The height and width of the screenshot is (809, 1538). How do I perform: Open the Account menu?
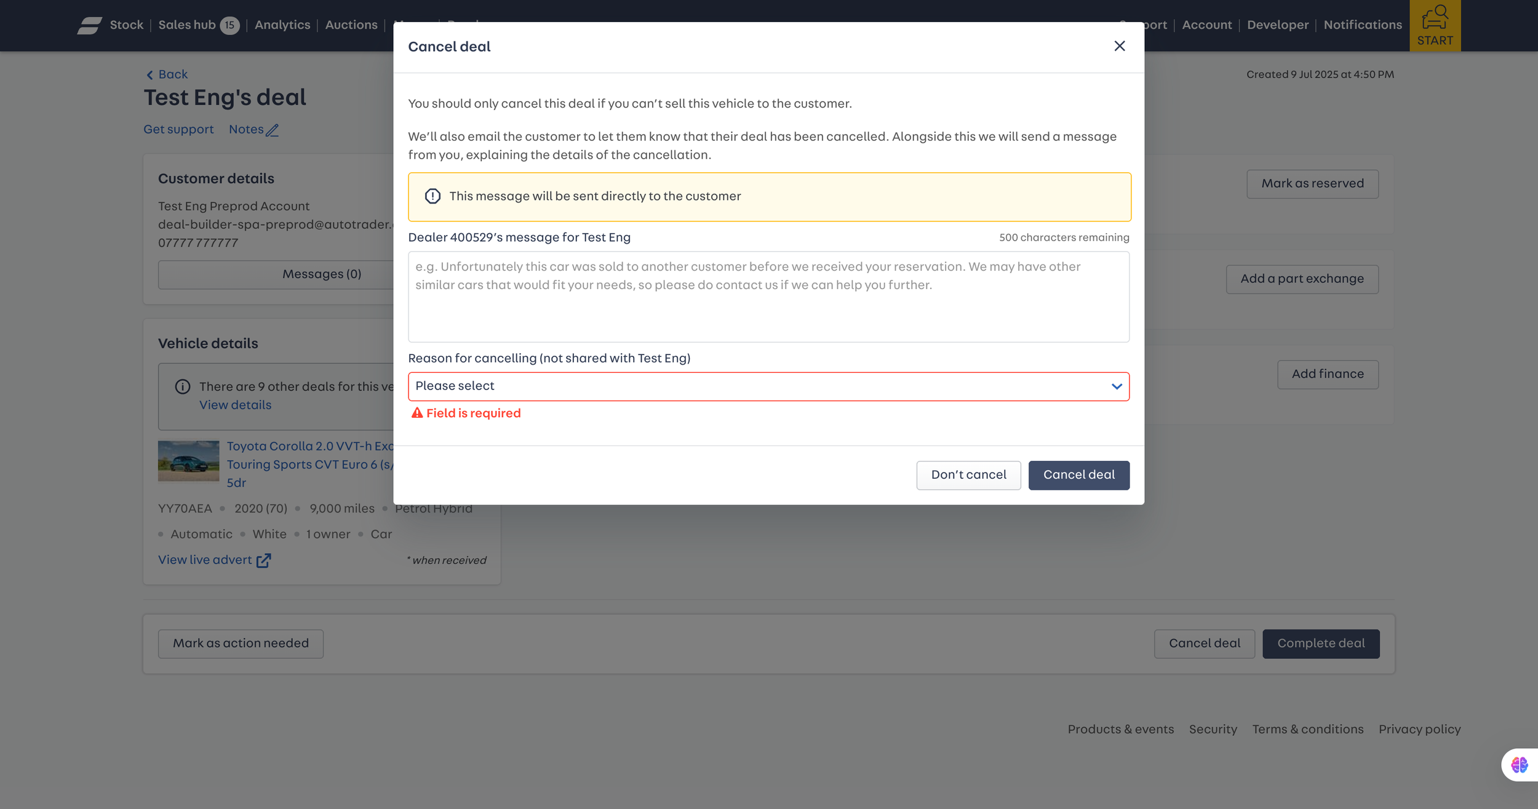point(1206,25)
